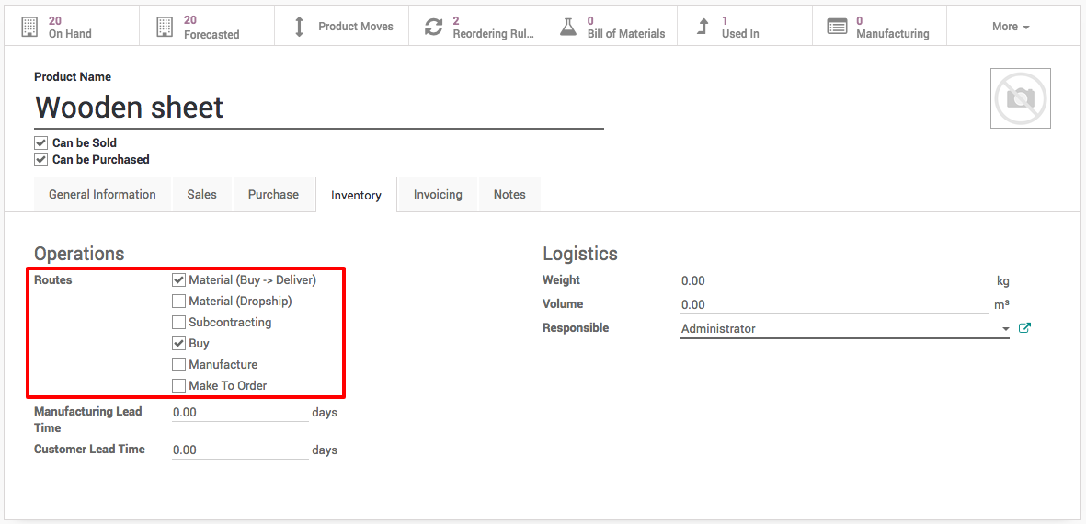Open the Responsible external link icon
1086x524 pixels.
(x=1024, y=328)
